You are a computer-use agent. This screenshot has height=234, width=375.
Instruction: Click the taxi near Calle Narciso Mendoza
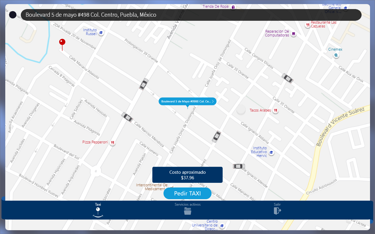tap(127, 117)
